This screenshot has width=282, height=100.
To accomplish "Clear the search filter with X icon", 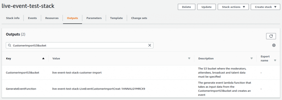I will coord(150,45).
